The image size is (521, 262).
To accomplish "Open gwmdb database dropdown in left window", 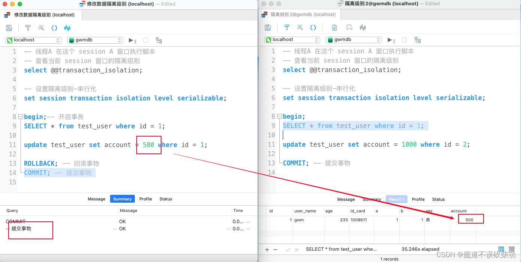I will 95,40.
